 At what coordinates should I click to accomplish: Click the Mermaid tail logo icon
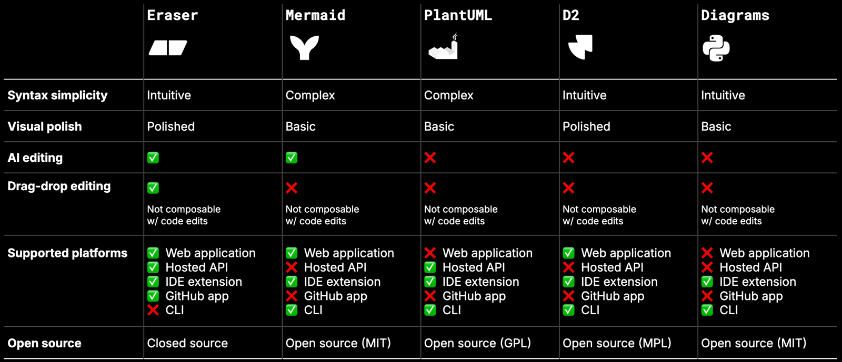click(304, 47)
